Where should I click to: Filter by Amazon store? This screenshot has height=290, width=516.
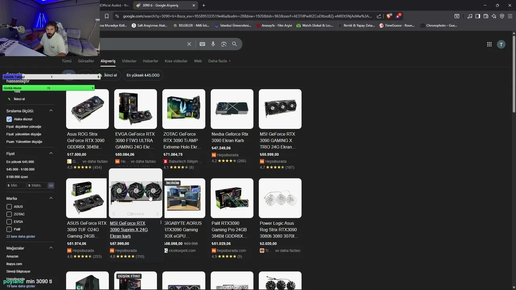click(12, 256)
